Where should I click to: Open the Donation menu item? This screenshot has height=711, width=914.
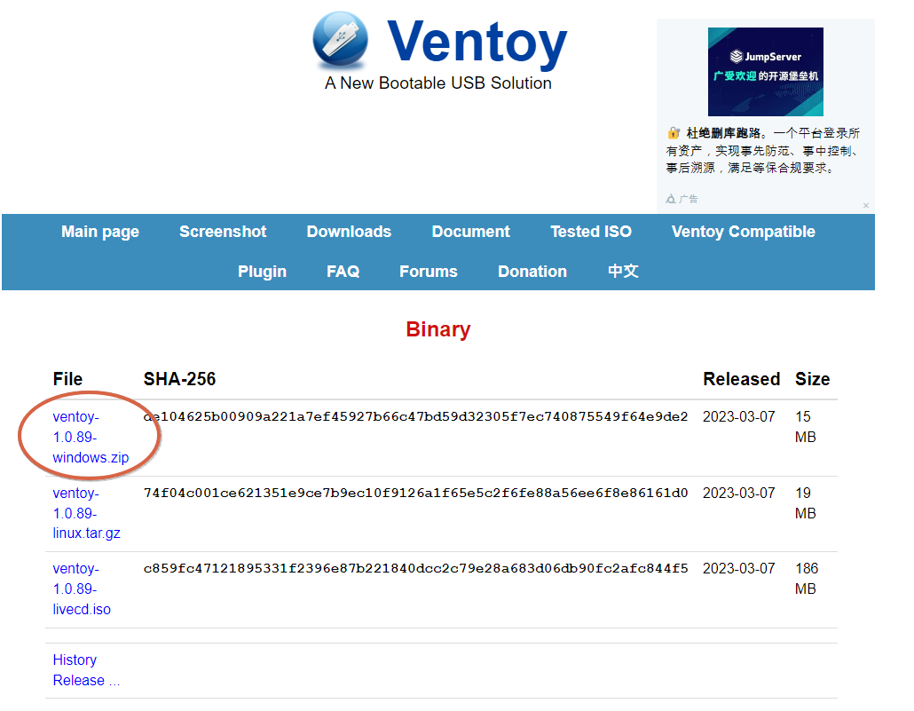coord(532,272)
